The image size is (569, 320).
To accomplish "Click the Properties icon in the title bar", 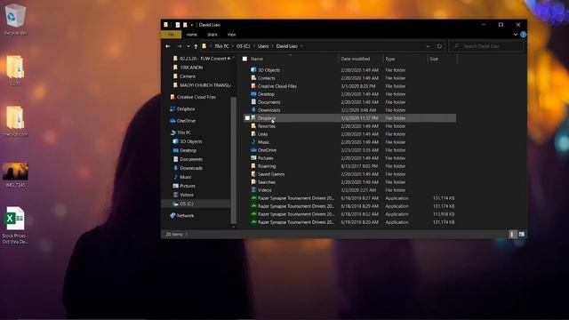I will (x=178, y=25).
